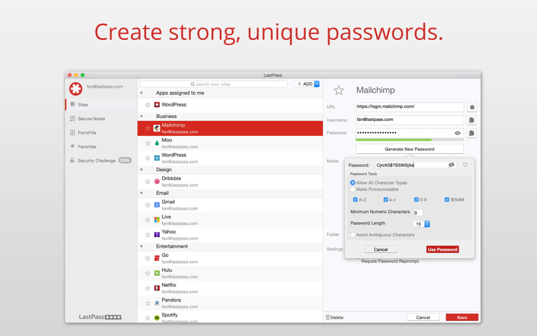Click the Moo droplet icon

157,143
